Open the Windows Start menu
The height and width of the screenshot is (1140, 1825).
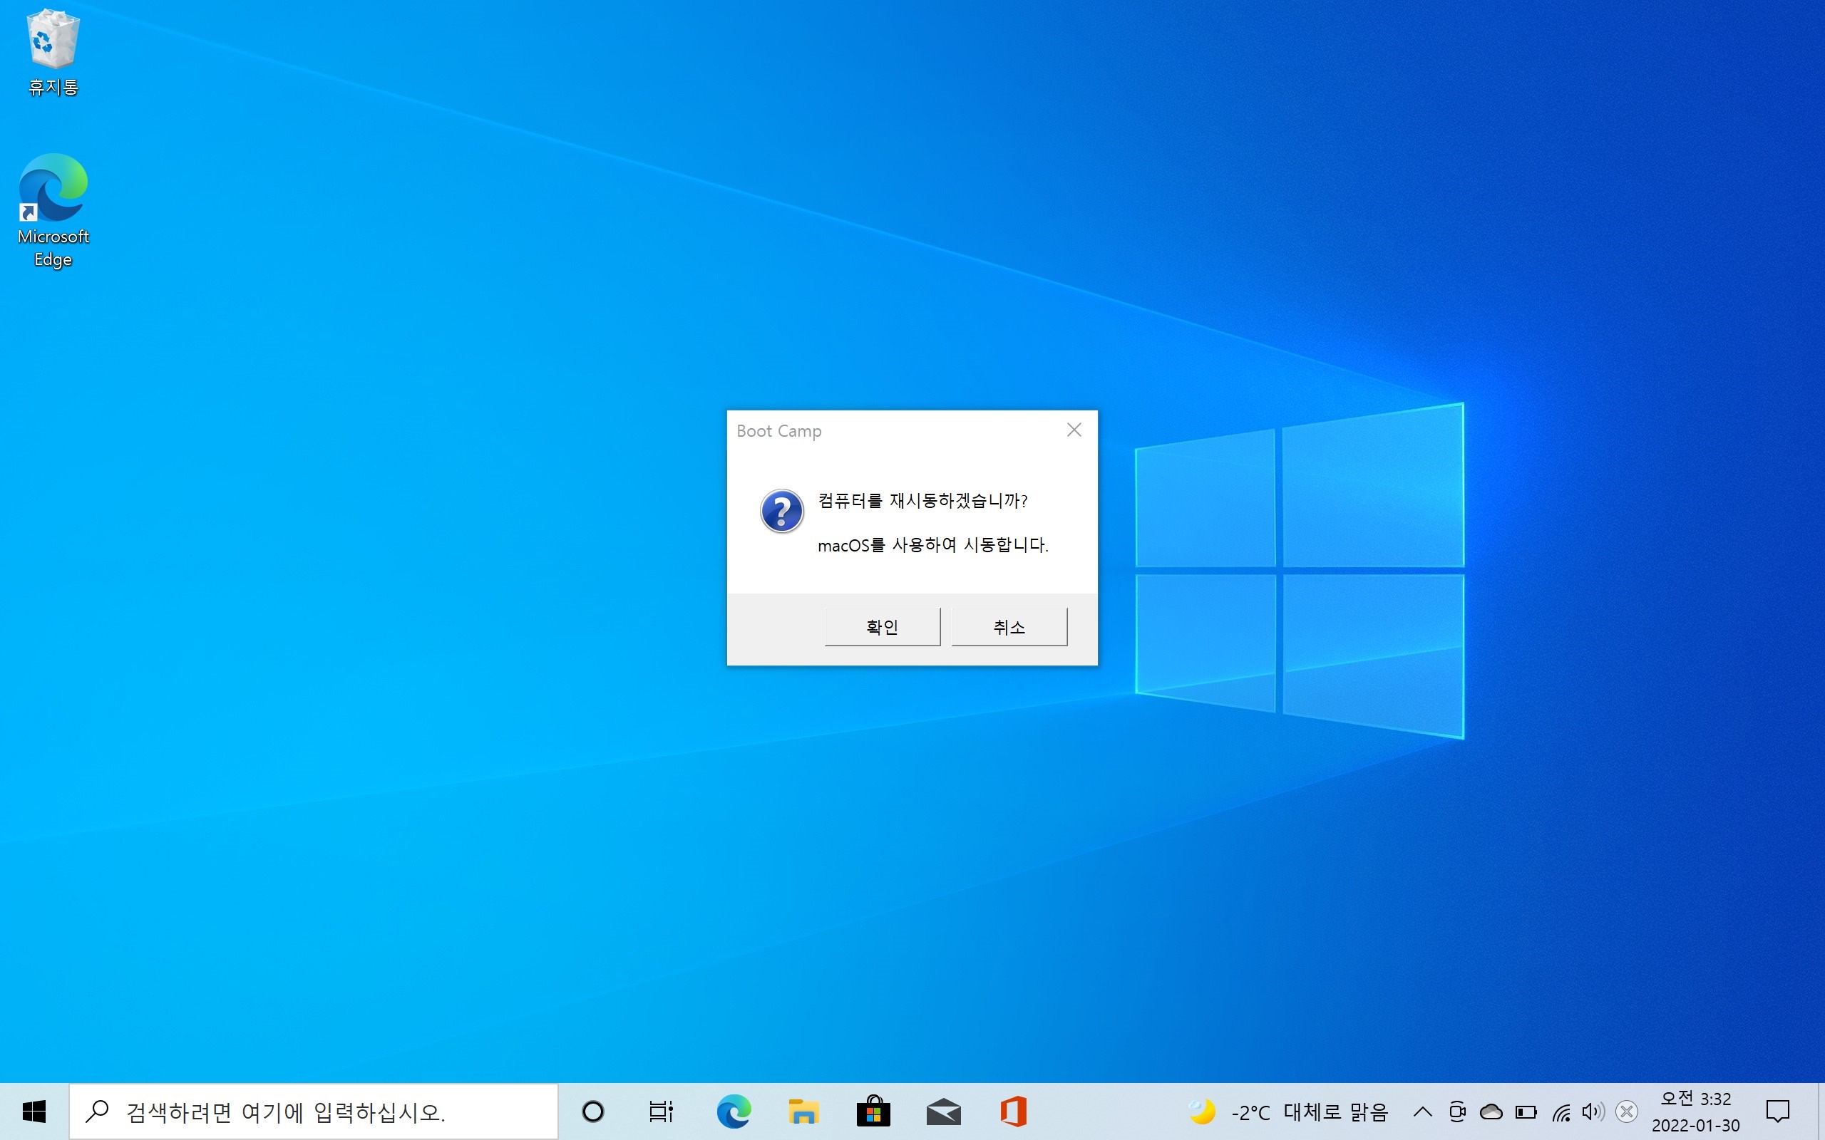point(34,1111)
